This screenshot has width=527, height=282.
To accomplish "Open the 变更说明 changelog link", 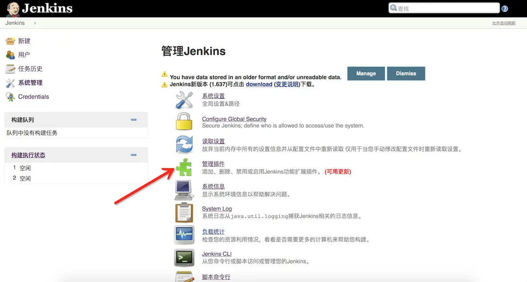I will coord(287,84).
